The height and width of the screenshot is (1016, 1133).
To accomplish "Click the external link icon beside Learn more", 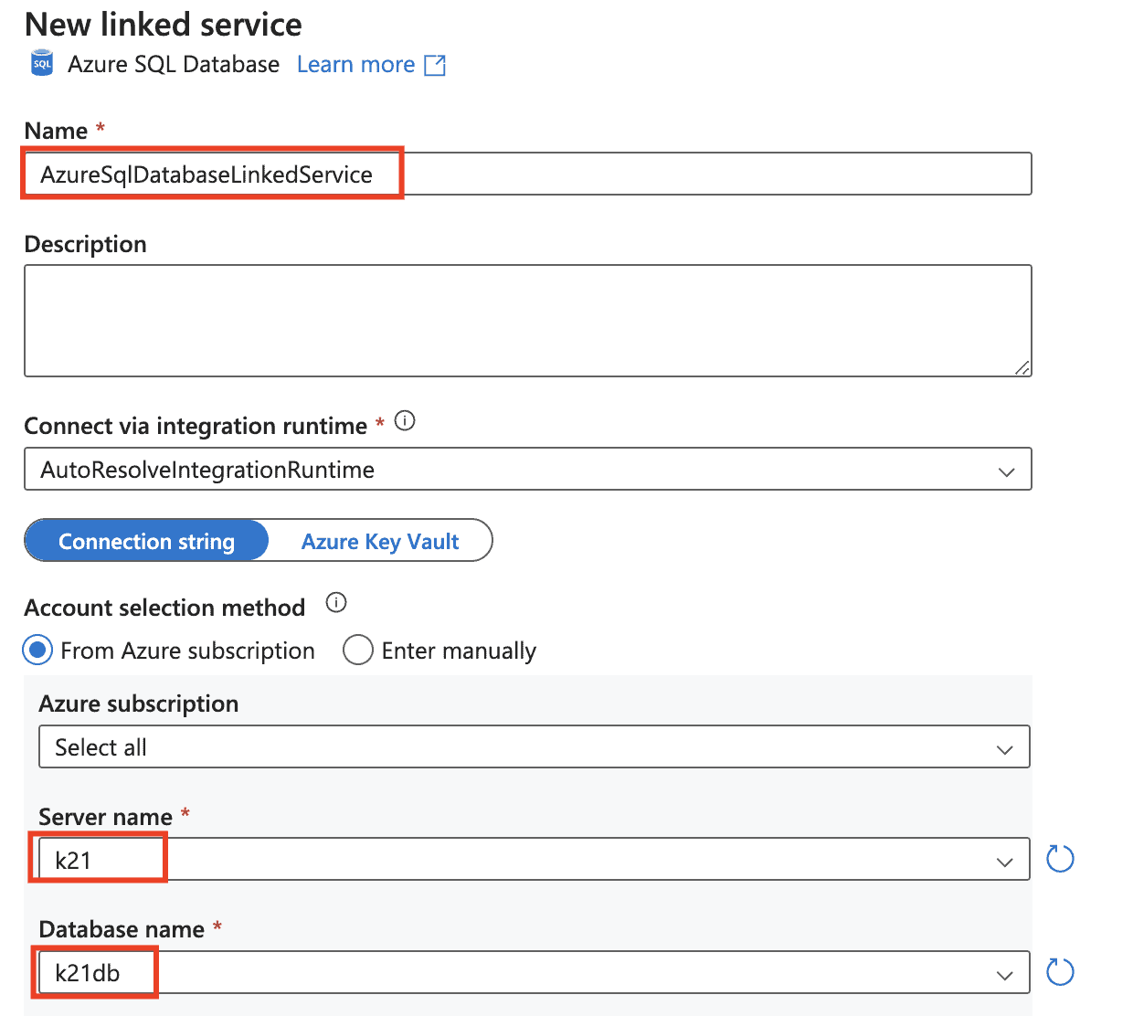I will pyautogui.click(x=435, y=65).
